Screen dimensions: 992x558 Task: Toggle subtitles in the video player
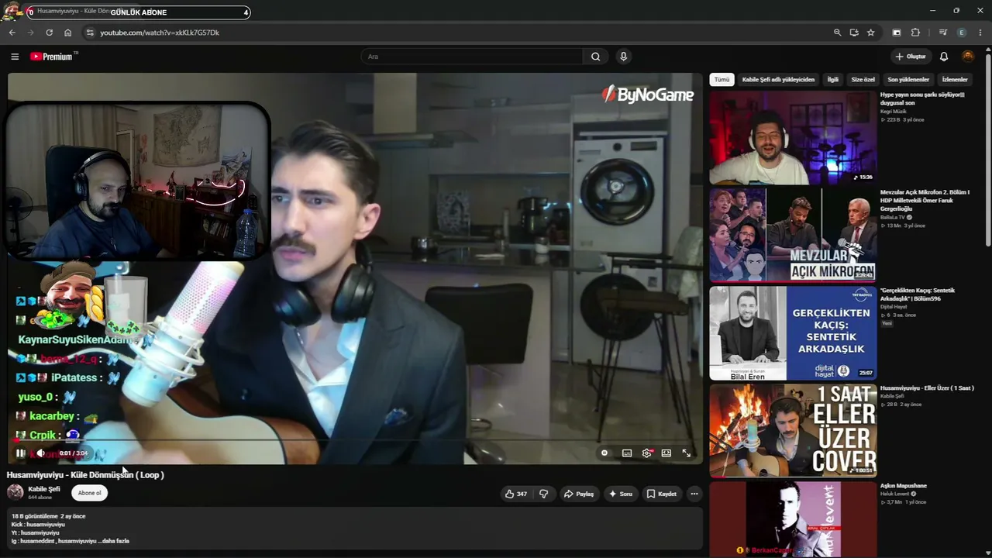(627, 453)
